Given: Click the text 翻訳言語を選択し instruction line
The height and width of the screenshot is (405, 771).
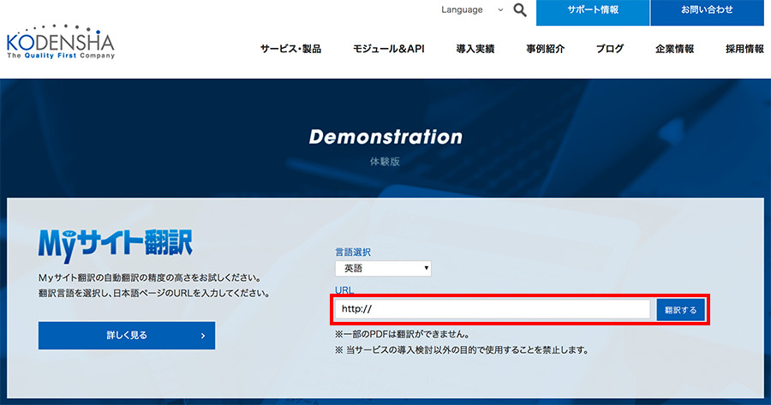Looking at the screenshot, I should click(154, 294).
